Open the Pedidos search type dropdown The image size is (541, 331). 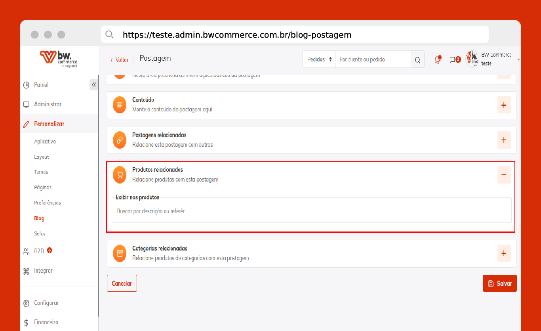click(319, 59)
